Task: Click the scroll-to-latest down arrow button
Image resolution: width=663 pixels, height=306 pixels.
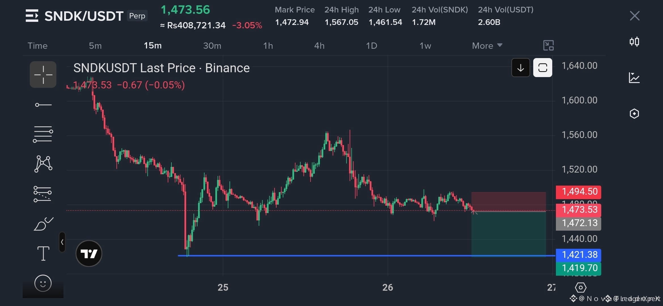Action: pos(520,68)
